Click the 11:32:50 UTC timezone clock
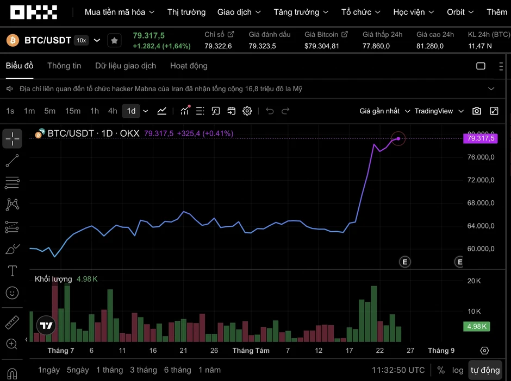This screenshot has height=381, width=511. pos(398,370)
